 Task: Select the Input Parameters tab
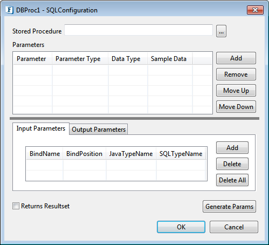pos(41,128)
